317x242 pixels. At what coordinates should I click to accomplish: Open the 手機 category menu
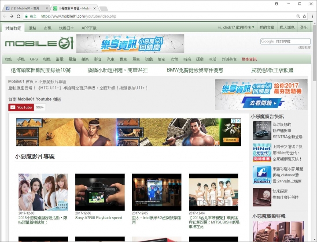(21, 59)
